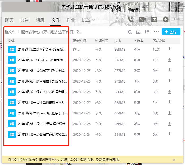Screen dimensions: 185x165
Task: Sort files by 更新时间 column
Action: click(80, 41)
